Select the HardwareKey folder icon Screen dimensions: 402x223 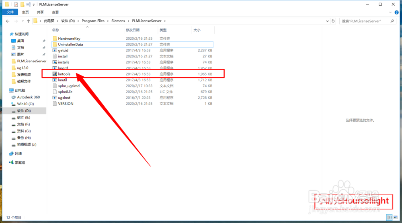tap(55, 39)
